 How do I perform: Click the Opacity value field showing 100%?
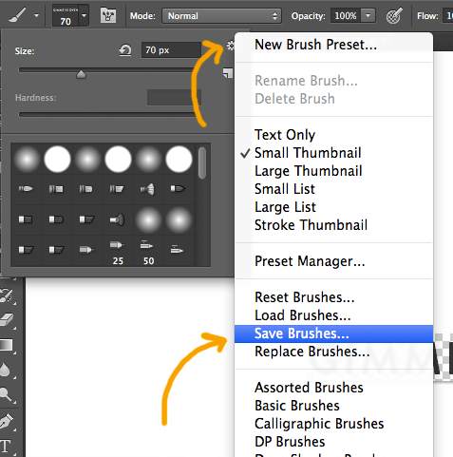point(346,16)
